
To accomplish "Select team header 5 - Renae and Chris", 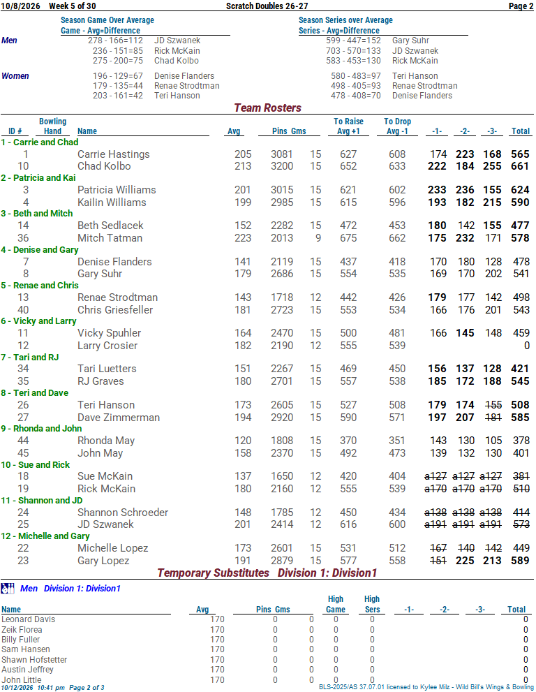I will pyautogui.click(x=40, y=286).
